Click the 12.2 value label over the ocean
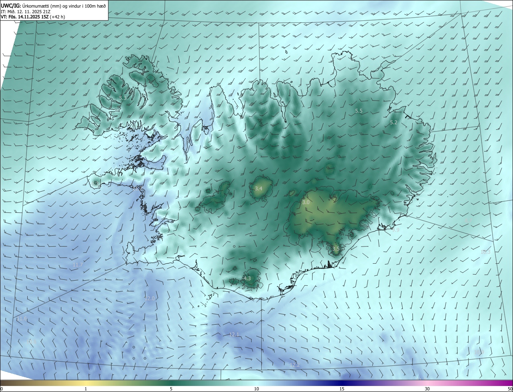Viewport: 513px width, 392px height. point(295,365)
